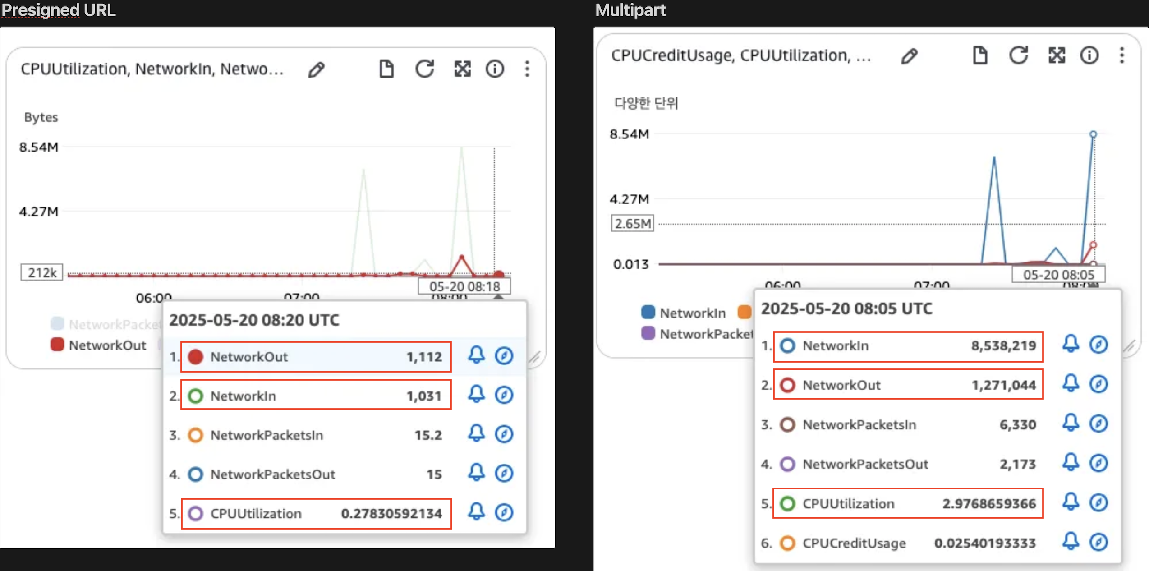
Task: Open Multipart widget actions menu
Action: tap(1122, 55)
